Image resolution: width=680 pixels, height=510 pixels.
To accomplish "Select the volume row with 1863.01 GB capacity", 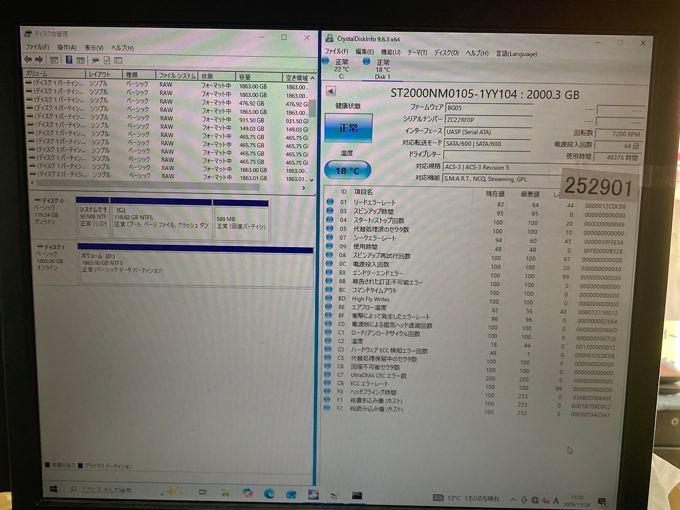I will click(x=168, y=177).
